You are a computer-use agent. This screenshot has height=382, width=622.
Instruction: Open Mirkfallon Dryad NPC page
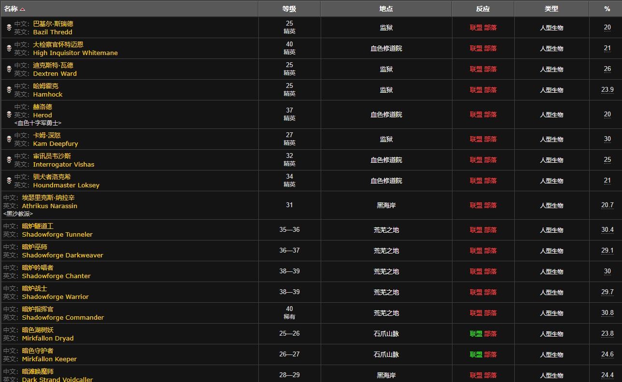tap(48, 339)
